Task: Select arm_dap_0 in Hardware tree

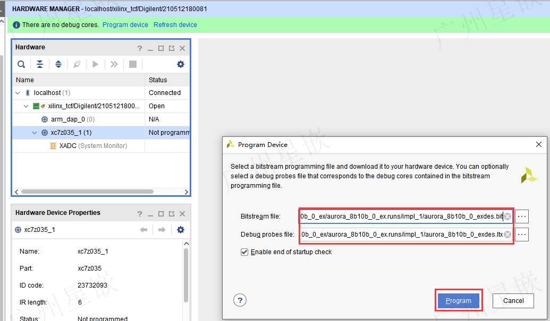Action: tap(73, 119)
